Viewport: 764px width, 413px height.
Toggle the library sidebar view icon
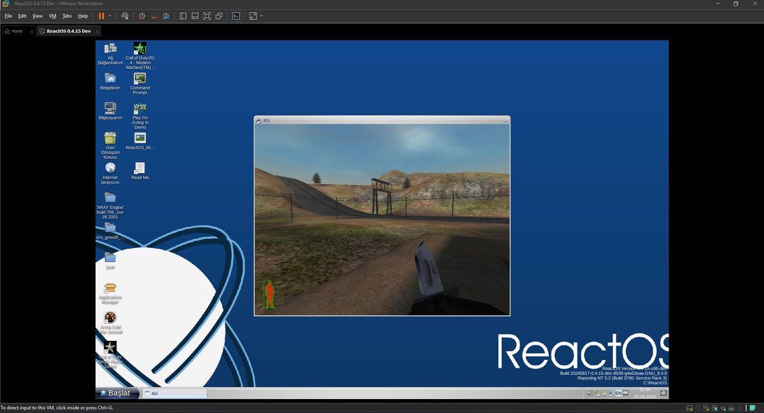coord(183,15)
